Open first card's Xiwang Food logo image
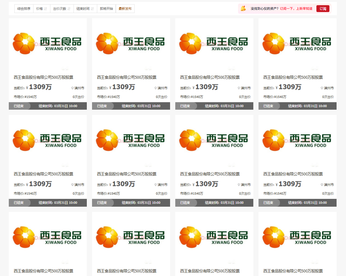 coord(47,43)
